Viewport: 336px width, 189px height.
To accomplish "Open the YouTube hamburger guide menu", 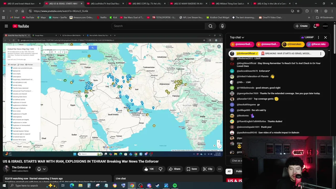I will pos(6,26).
